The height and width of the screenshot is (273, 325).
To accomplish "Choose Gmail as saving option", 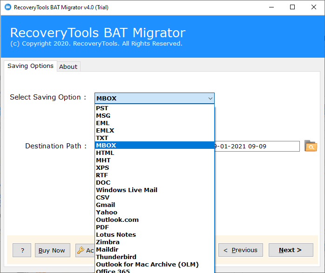I will [155, 205].
